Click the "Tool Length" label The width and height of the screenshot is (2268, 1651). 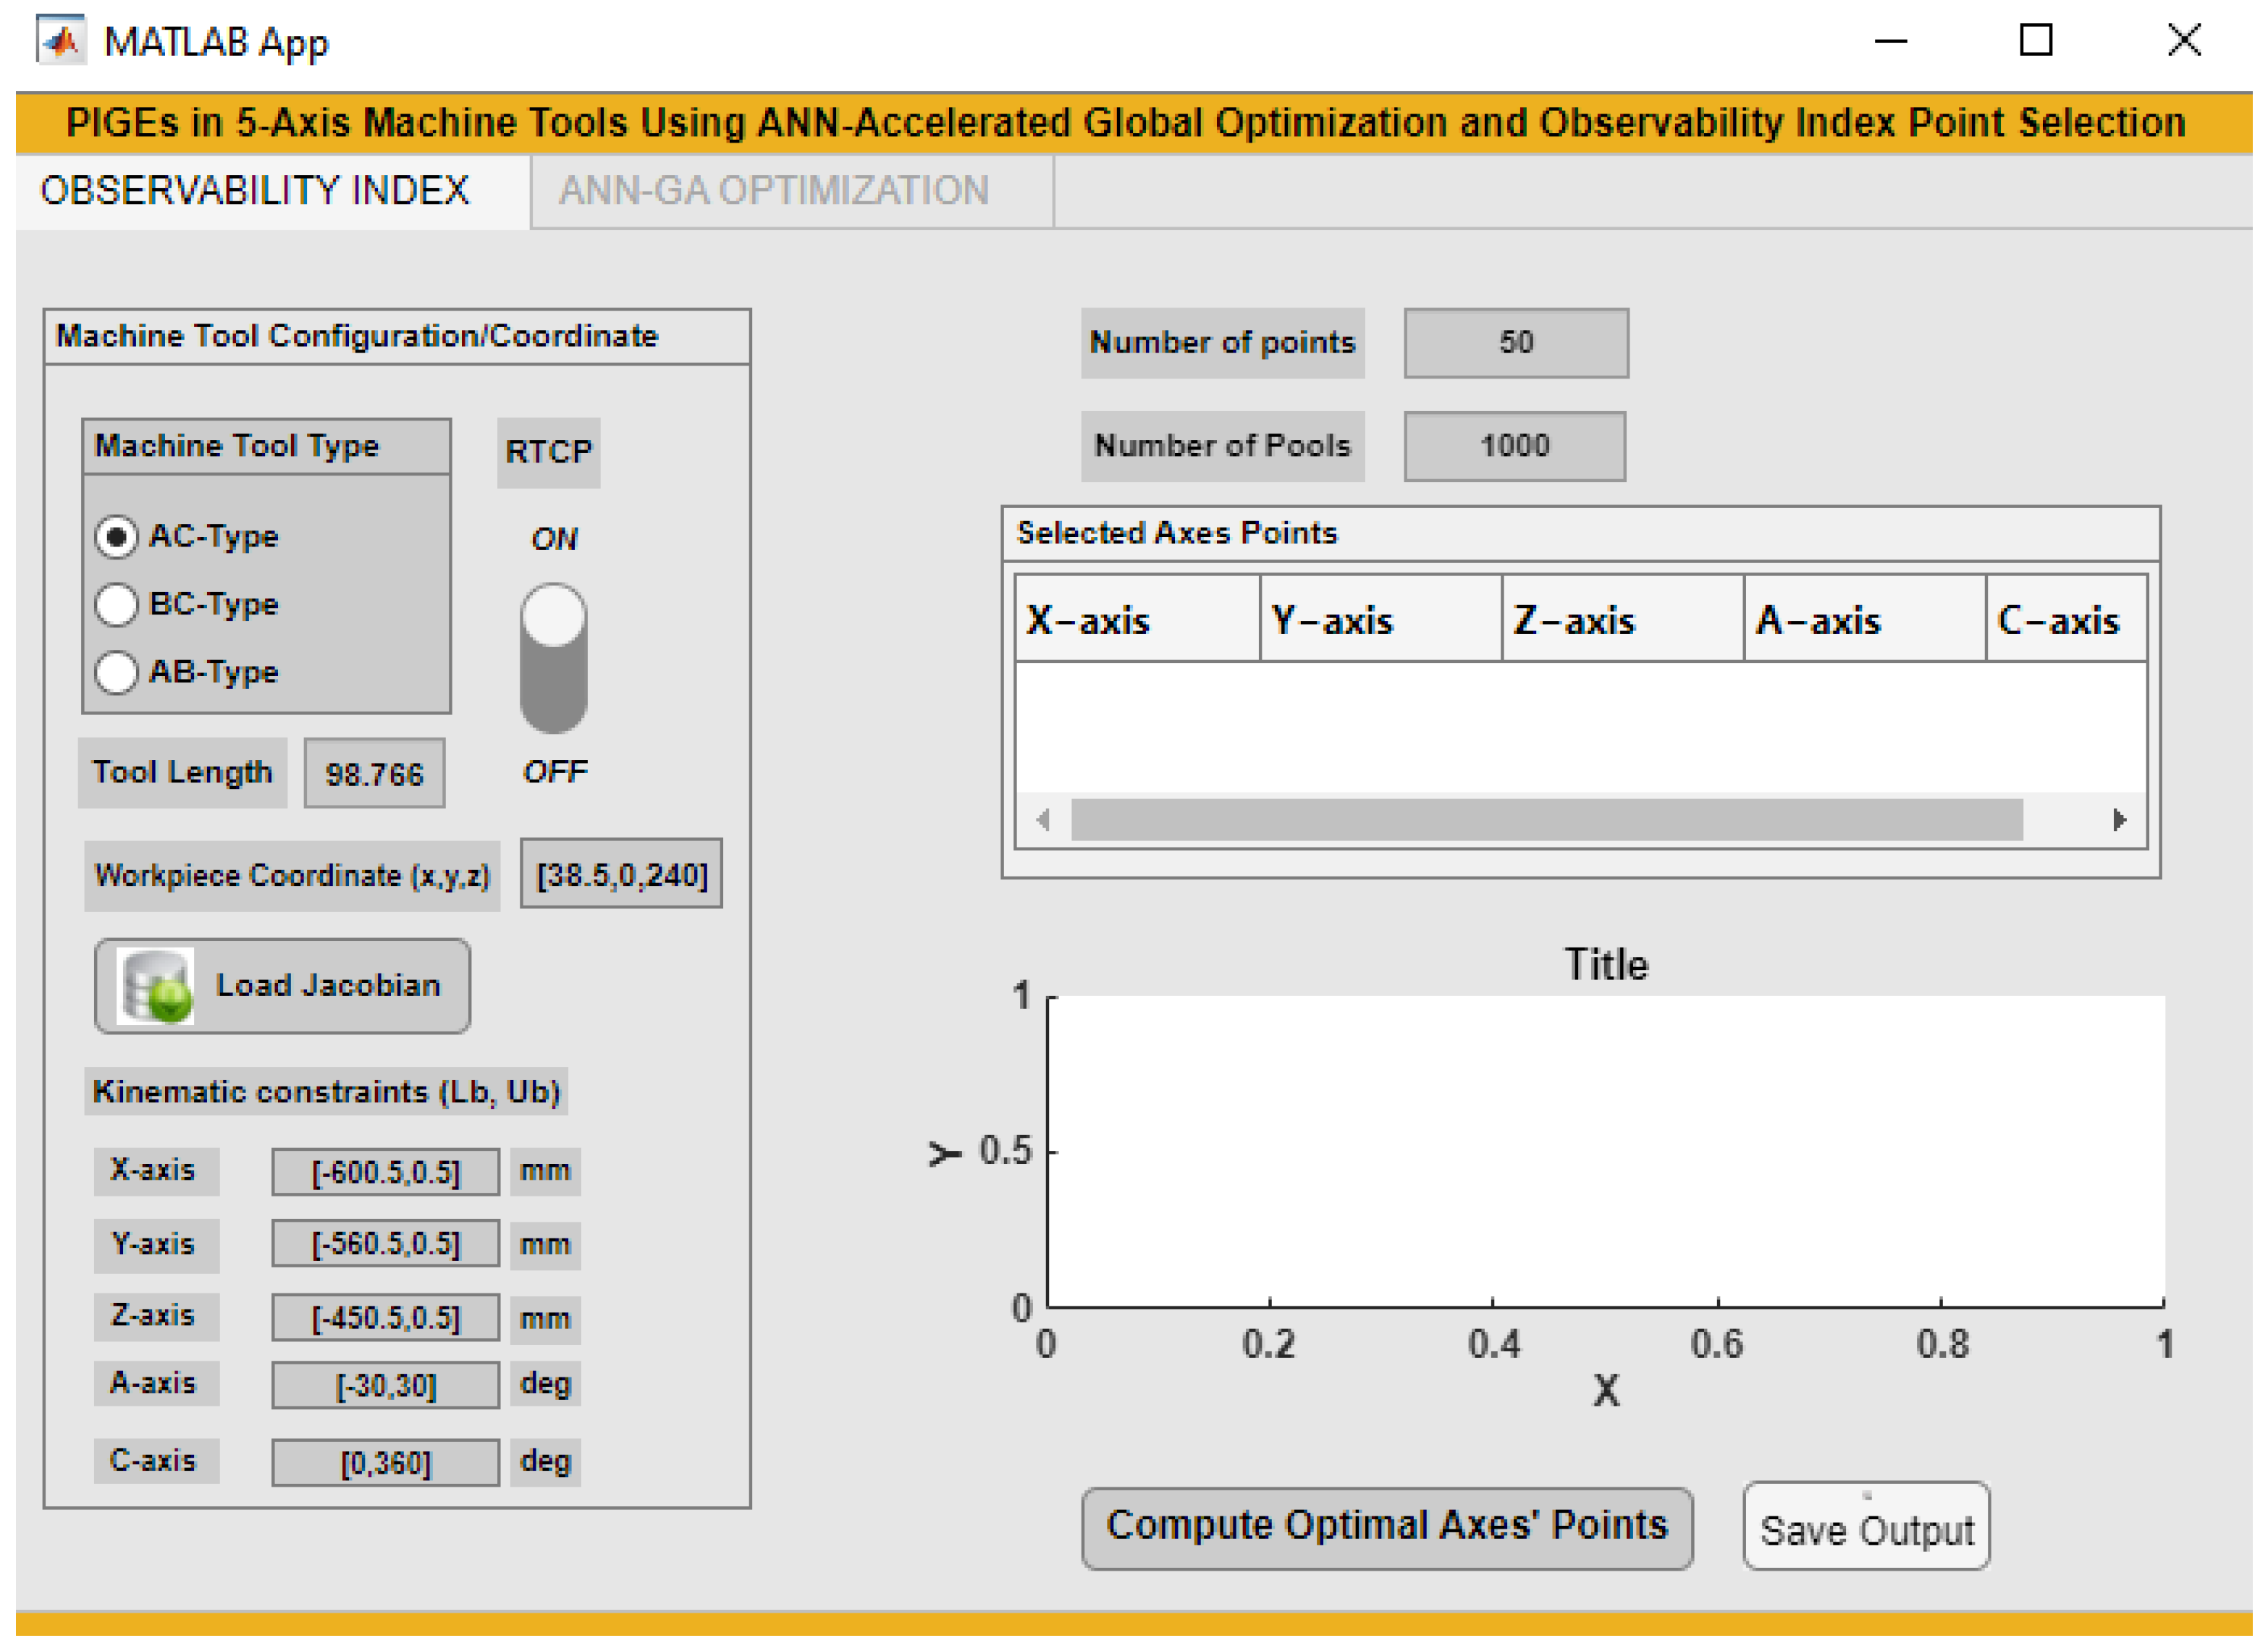[183, 774]
